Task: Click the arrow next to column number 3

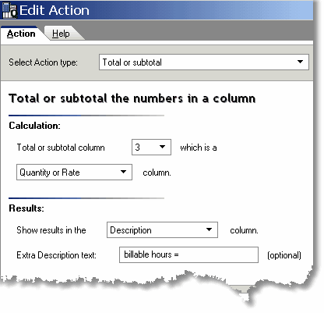Action: (x=163, y=147)
